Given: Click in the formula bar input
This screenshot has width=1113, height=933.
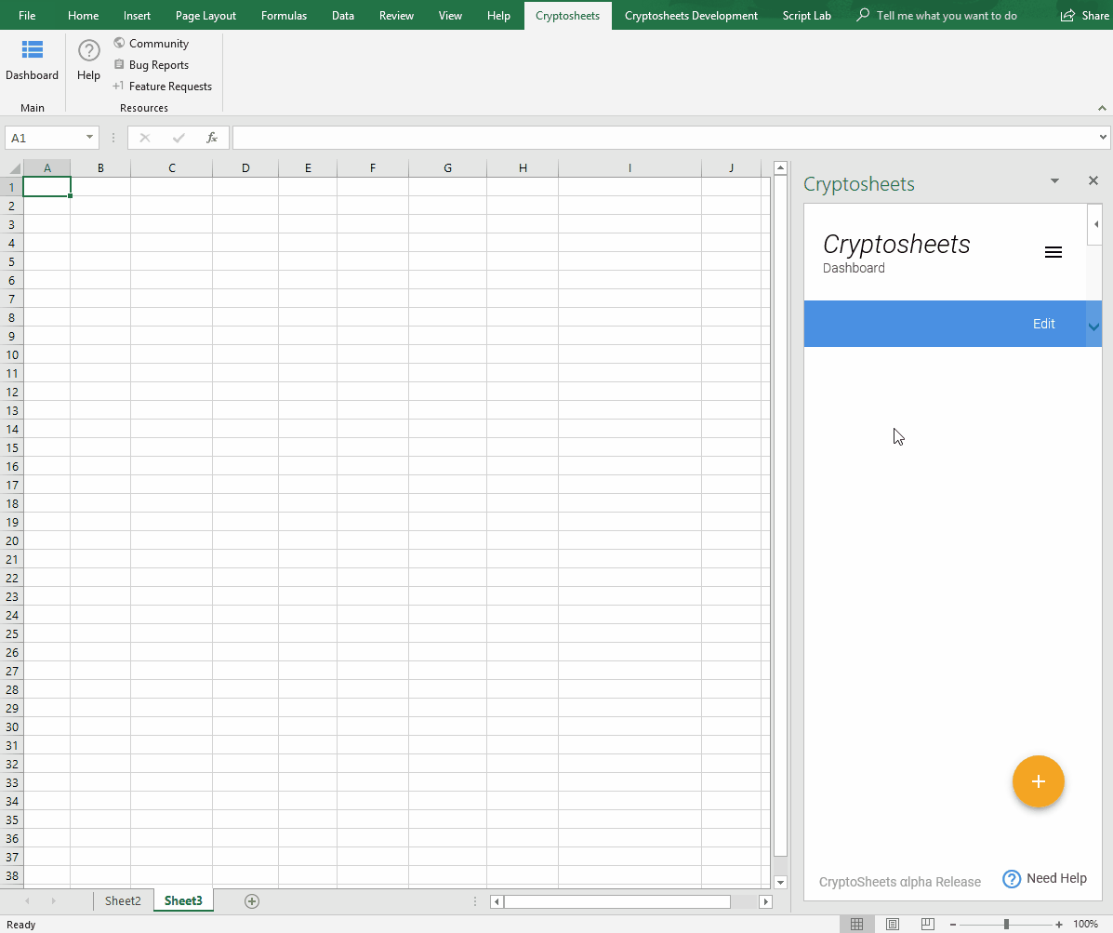Looking at the screenshot, I should tap(665, 138).
